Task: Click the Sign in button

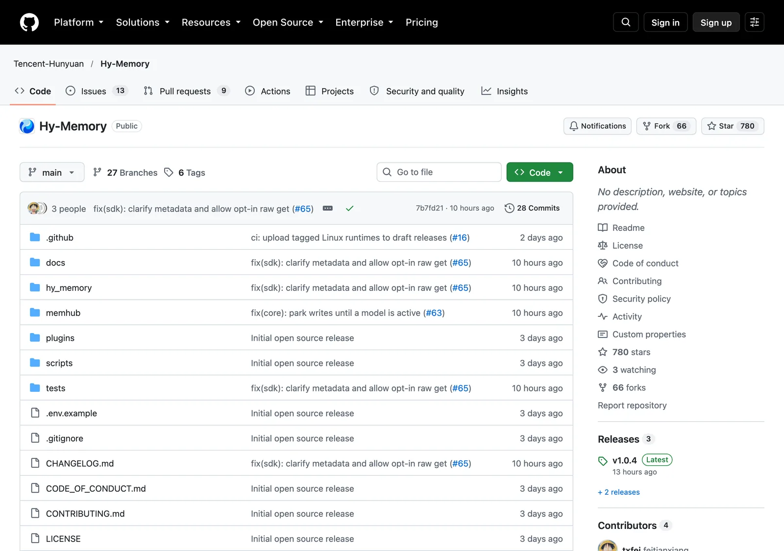Action: pos(665,23)
